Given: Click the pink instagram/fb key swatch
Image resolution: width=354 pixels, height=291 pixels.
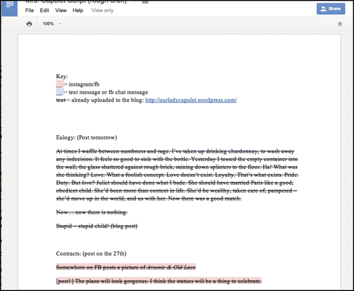Looking at the screenshot, I should coord(60,84).
